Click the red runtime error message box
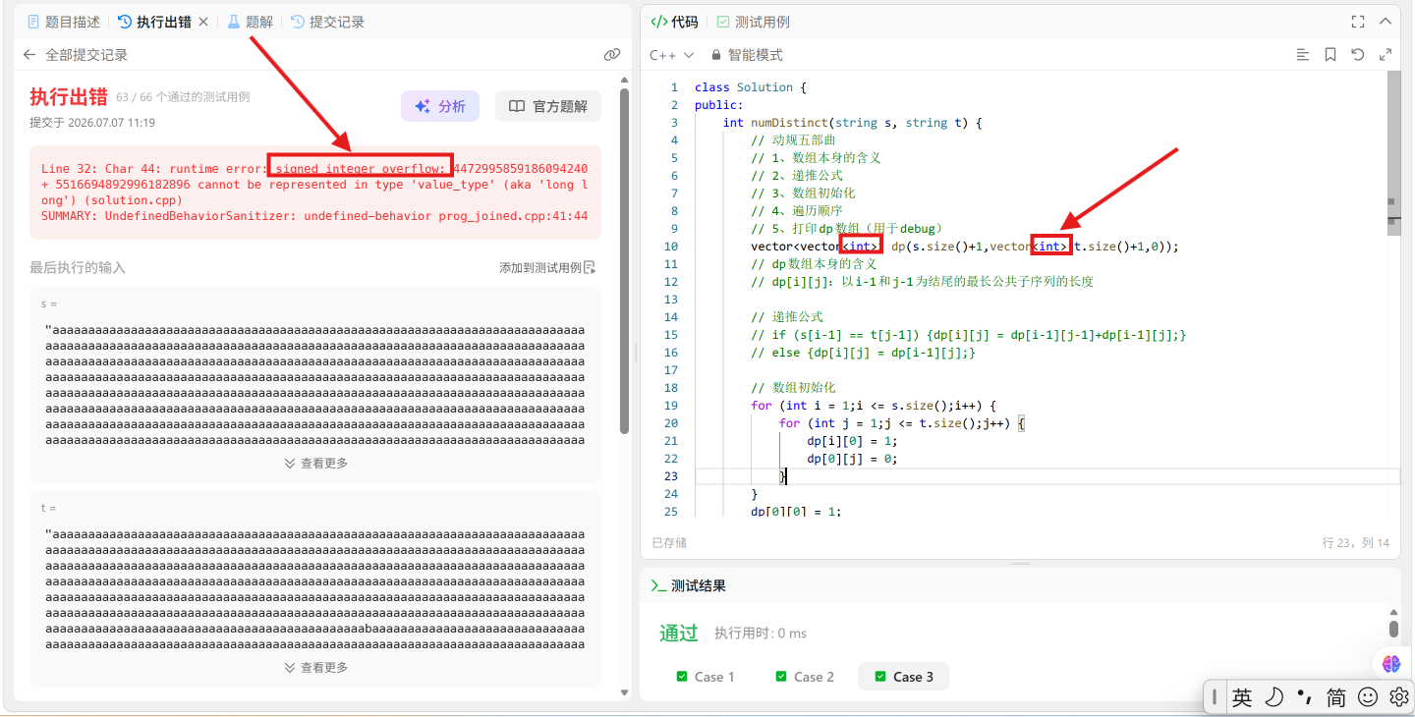Screen dimensions: 1415x717 tap(315, 193)
